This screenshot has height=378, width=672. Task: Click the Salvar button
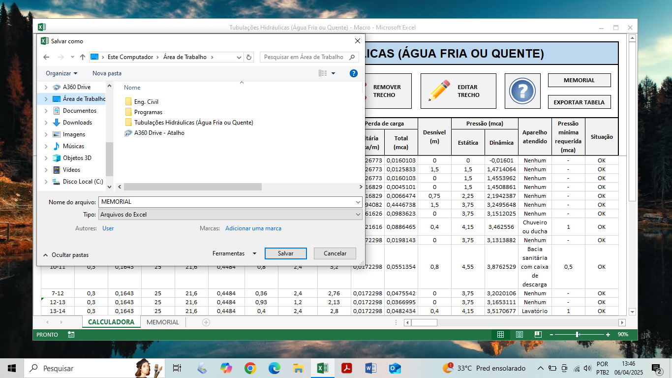coord(285,253)
